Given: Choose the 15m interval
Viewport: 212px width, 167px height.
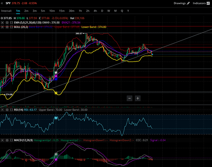Looking at the screenshot, I should point(62,11).
